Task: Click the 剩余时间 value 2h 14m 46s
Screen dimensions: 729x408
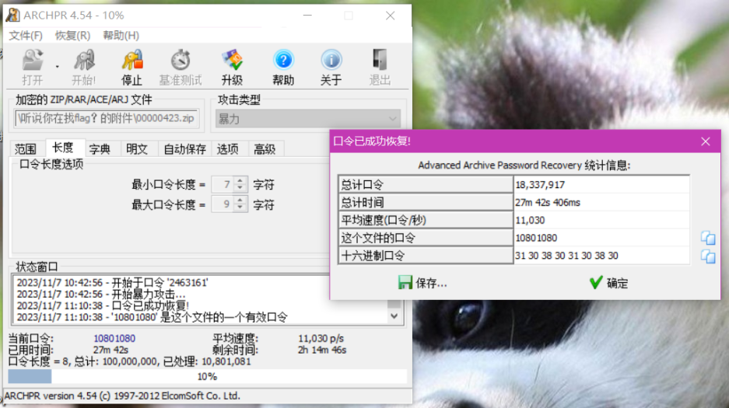Action: point(322,350)
